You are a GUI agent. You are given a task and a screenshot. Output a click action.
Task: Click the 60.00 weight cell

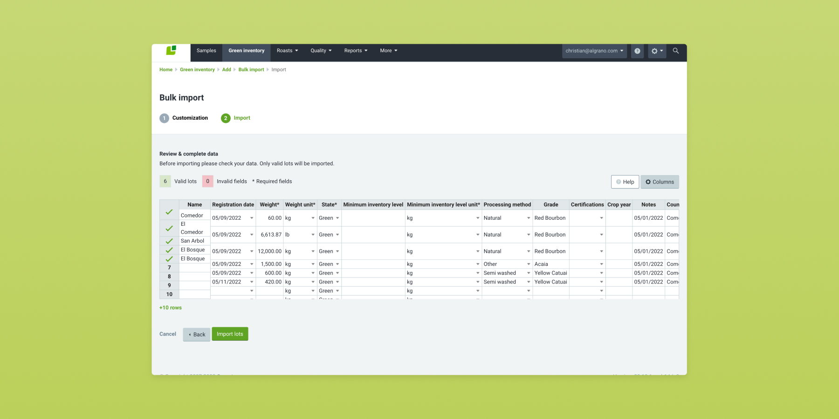tap(270, 218)
